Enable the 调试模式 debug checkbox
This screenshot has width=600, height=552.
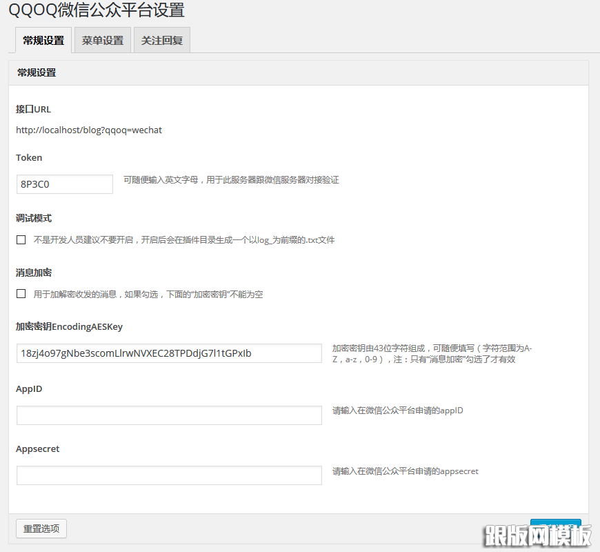(x=21, y=239)
